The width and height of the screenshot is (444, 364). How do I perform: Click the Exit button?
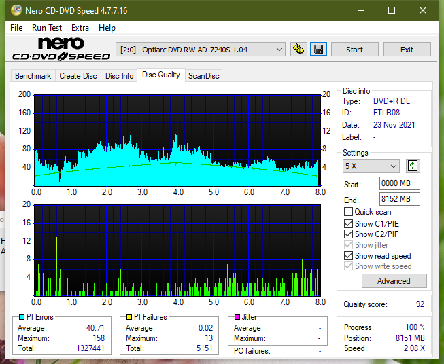[x=407, y=50]
